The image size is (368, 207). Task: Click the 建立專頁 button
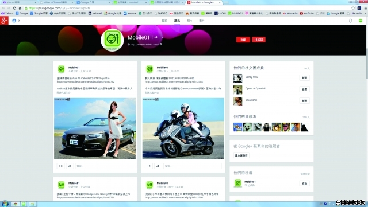click(x=241, y=155)
